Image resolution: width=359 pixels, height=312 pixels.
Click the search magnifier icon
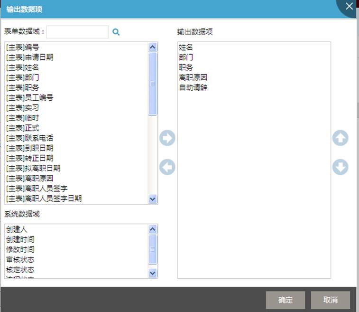point(116,32)
